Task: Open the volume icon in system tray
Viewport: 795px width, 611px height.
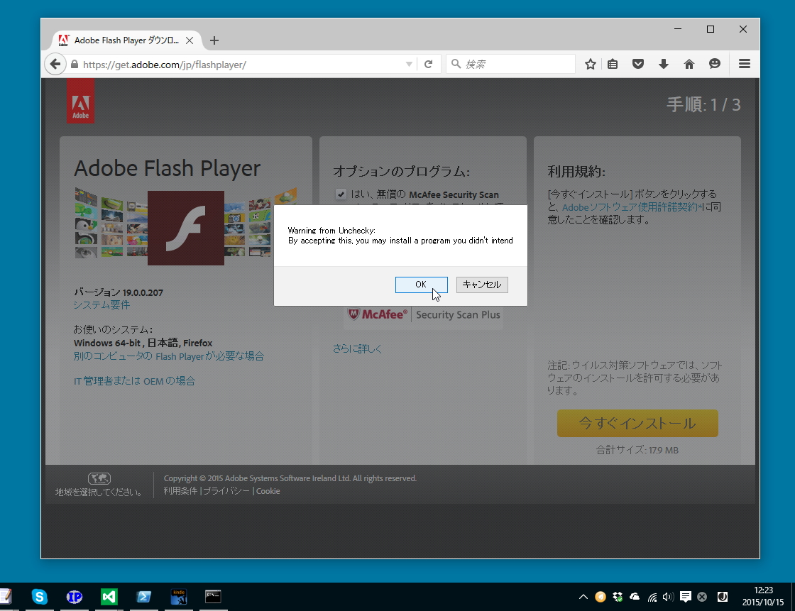Action: tap(668, 597)
